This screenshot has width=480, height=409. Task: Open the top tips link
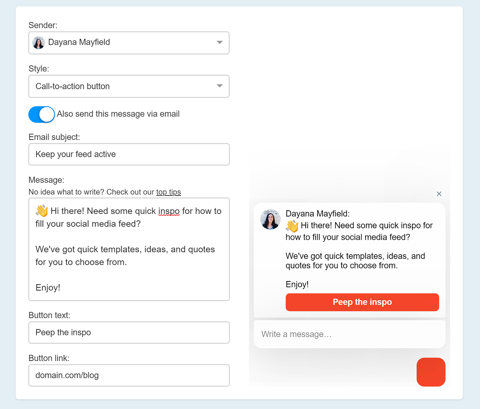(x=168, y=192)
